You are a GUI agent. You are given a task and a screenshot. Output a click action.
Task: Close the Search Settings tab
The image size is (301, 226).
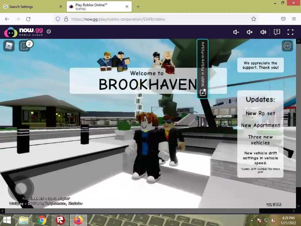click(x=61, y=6)
